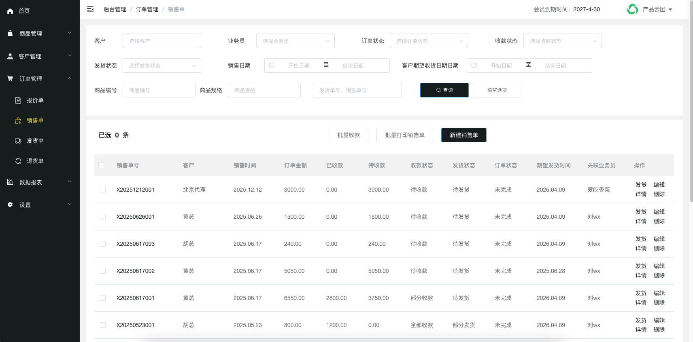The height and width of the screenshot is (342, 693).
Task: Toggle the sidebar collapse icon in the header
Action: pos(90,9)
